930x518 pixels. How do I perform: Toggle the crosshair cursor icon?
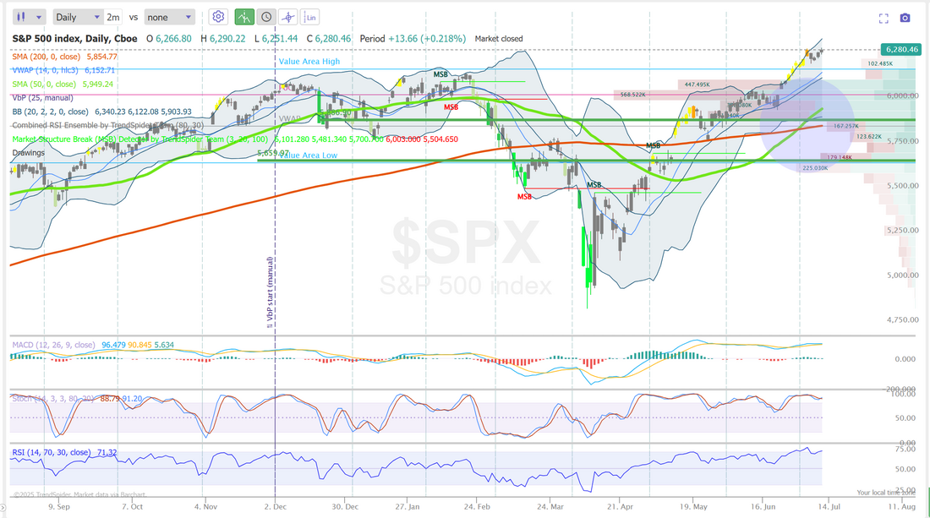pos(288,17)
